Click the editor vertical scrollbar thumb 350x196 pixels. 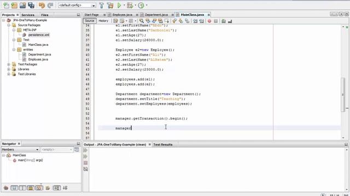(343, 94)
